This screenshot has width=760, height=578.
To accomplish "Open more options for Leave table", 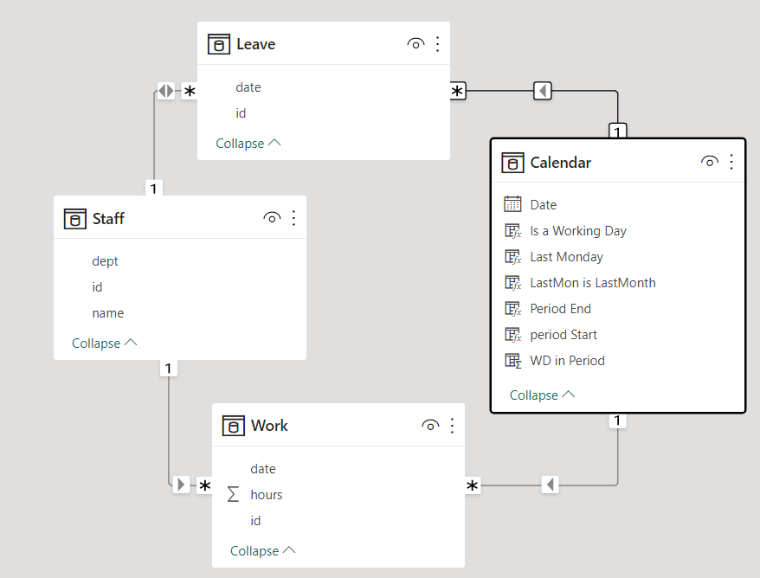I will point(438,44).
